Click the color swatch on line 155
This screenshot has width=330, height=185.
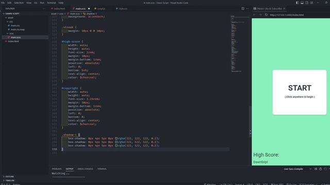(116, 138)
